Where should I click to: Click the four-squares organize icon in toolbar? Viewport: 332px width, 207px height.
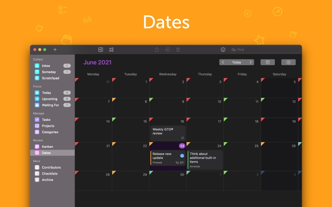(x=111, y=50)
